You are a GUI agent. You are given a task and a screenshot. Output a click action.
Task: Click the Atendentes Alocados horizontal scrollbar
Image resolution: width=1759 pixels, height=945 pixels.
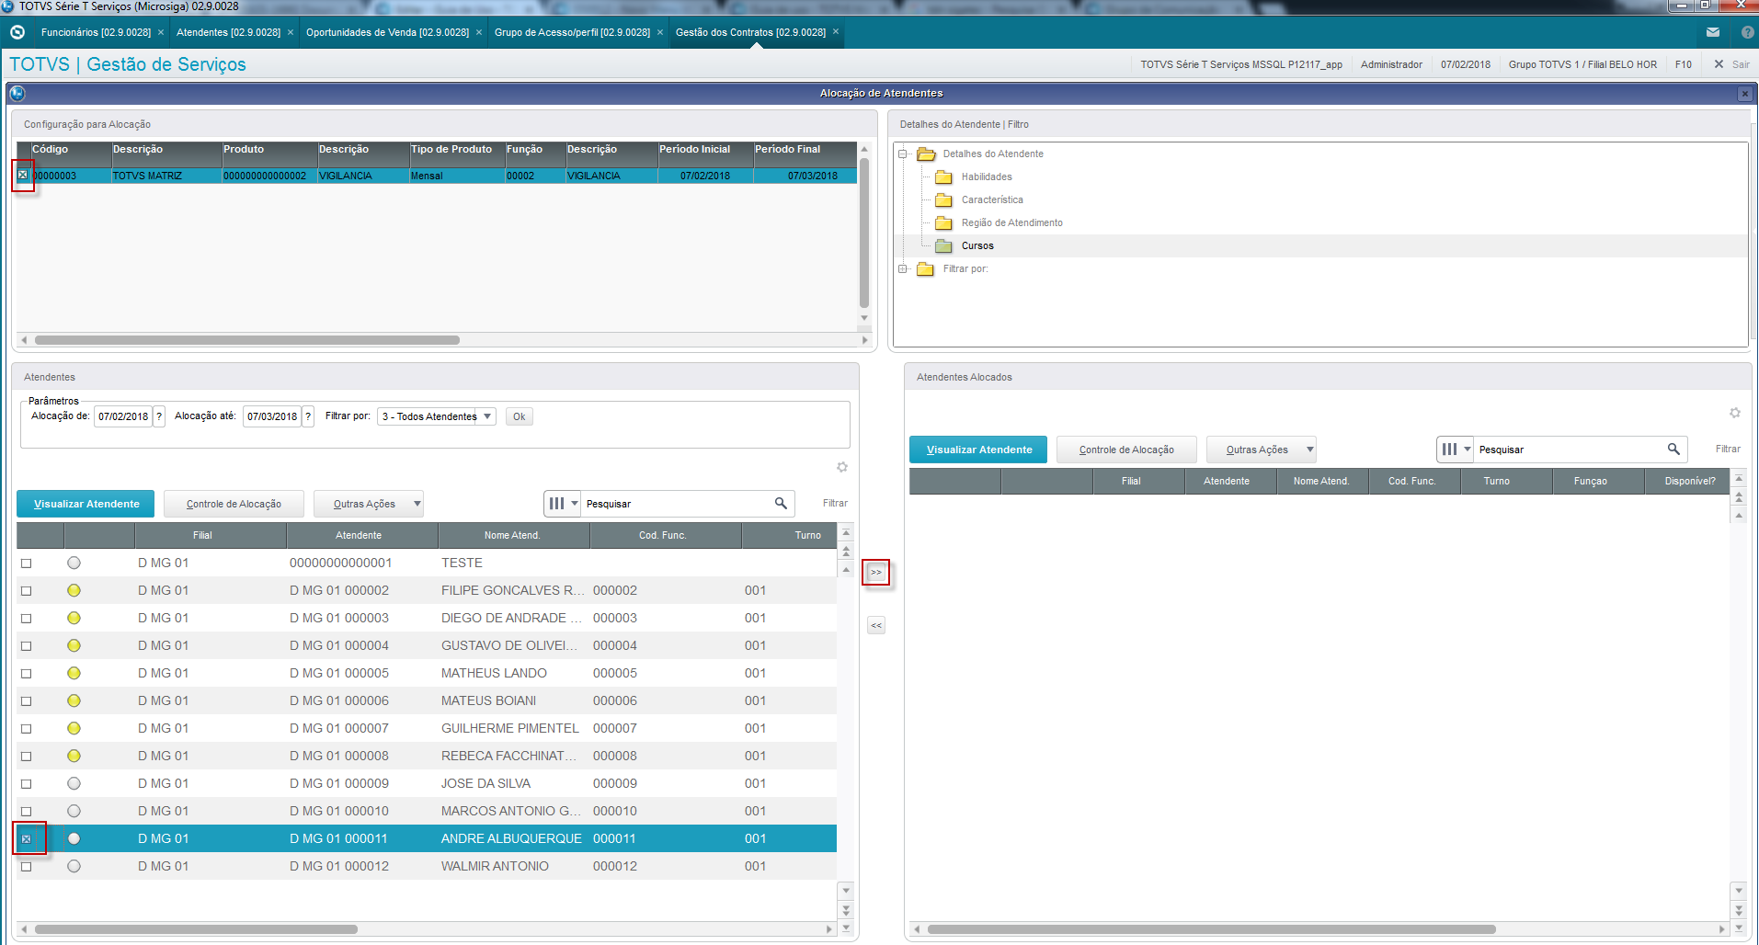(1212, 929)
